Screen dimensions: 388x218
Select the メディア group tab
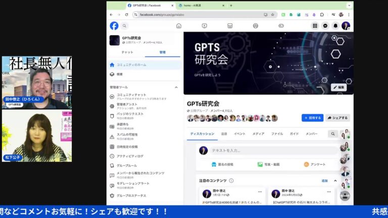[258, 134]
